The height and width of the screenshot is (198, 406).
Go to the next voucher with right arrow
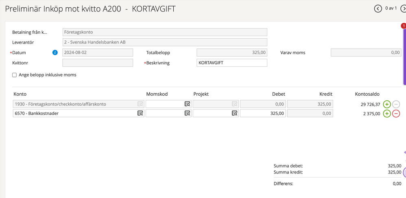403,9
